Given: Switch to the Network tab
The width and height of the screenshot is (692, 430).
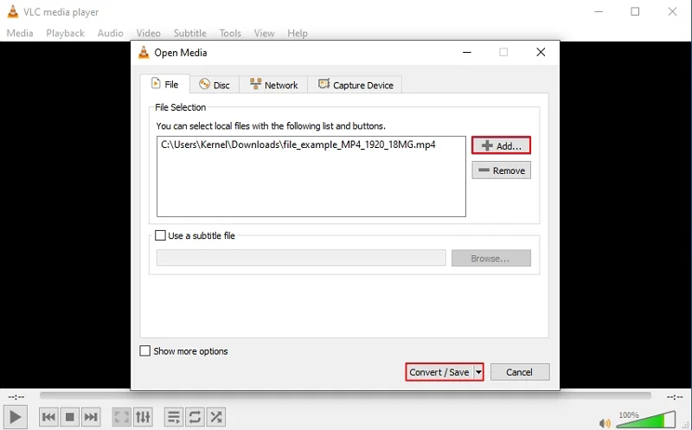Looking at the screenshot, I should pos(273,85).
